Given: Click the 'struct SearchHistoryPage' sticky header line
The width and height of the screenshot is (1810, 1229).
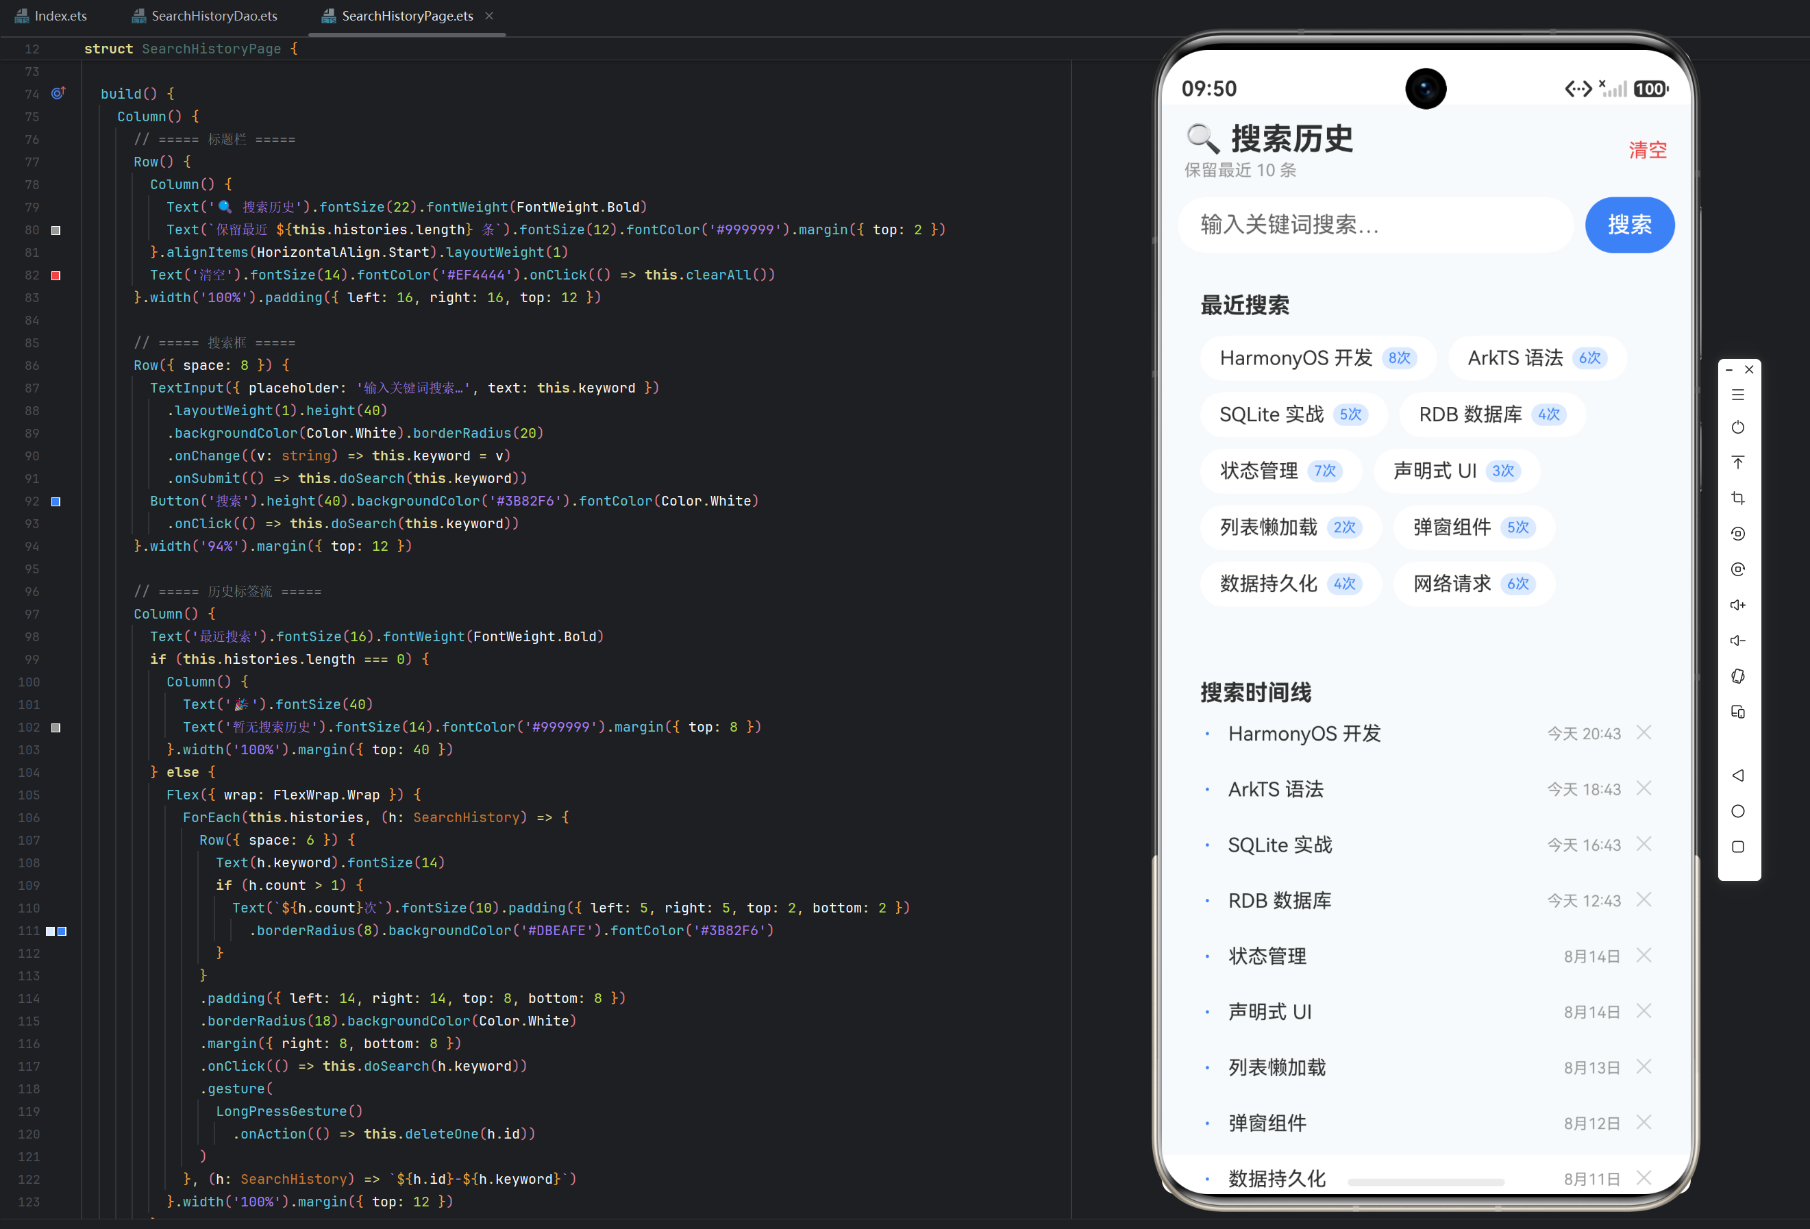Looking at the screenshot, I should (191, 48).
